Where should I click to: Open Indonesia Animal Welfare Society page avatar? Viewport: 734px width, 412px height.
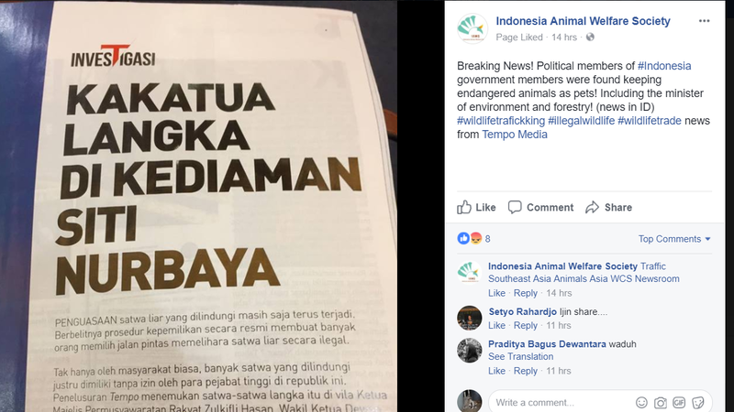click(473, 28)
